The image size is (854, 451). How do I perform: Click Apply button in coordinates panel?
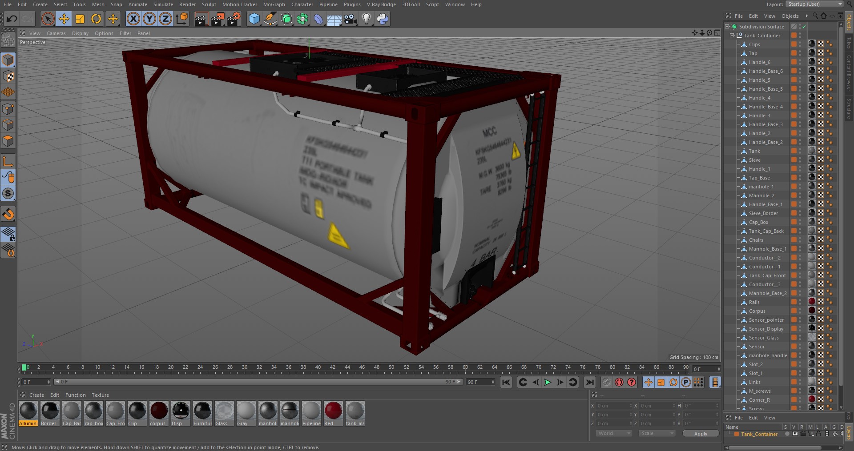(701, 434)
